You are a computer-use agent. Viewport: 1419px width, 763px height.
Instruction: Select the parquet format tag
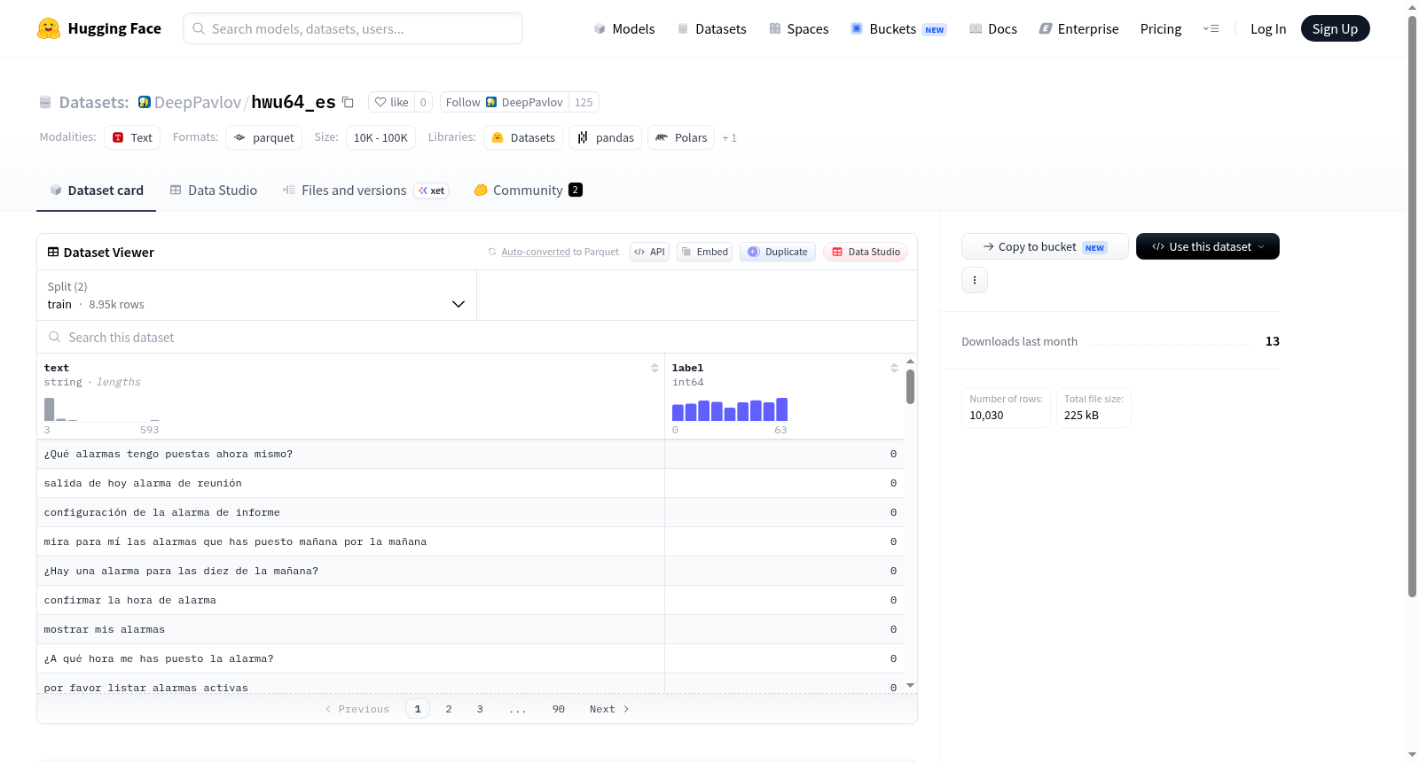point(263,137)
